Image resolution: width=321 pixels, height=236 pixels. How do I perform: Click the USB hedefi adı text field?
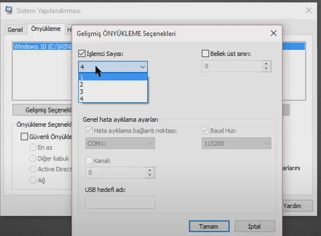120,202
